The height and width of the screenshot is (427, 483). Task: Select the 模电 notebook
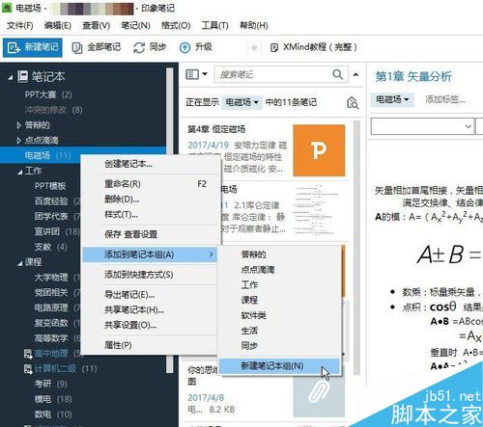coord(53,399)
